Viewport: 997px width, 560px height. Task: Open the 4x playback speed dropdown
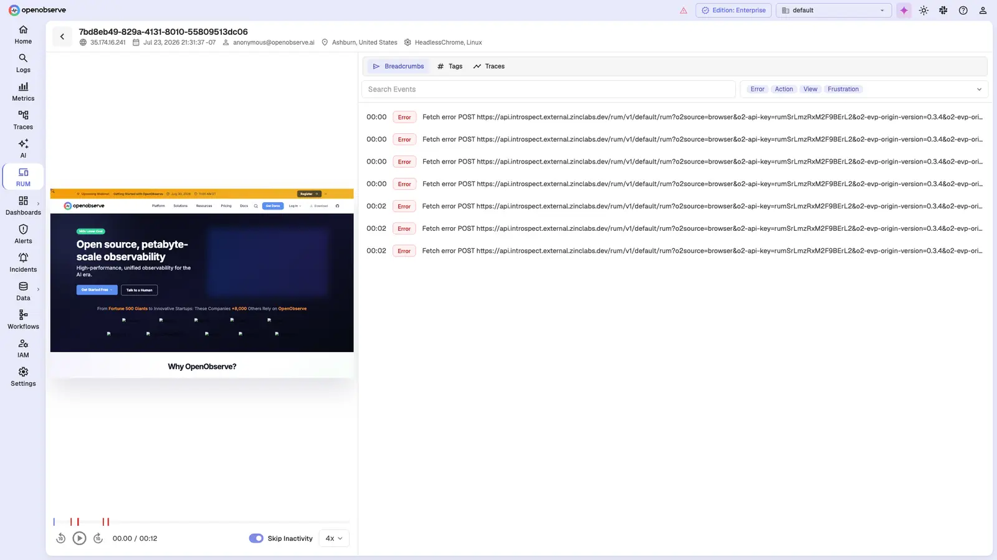(334, 538)
